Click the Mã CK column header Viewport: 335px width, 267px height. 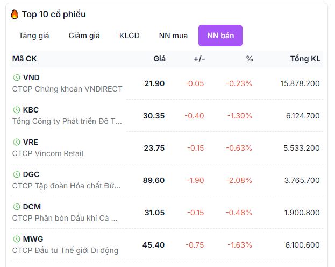pyautogui.click(x=24, y=59)
